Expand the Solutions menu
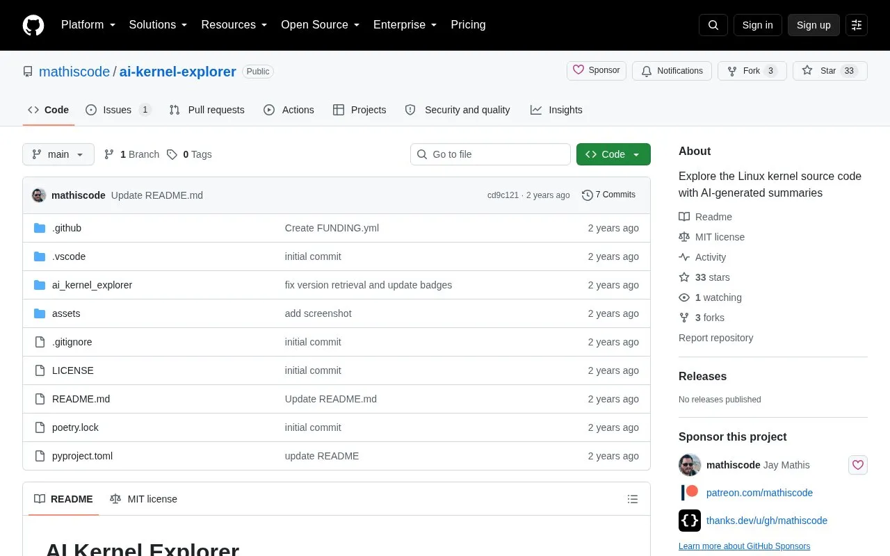 [159, 25]
